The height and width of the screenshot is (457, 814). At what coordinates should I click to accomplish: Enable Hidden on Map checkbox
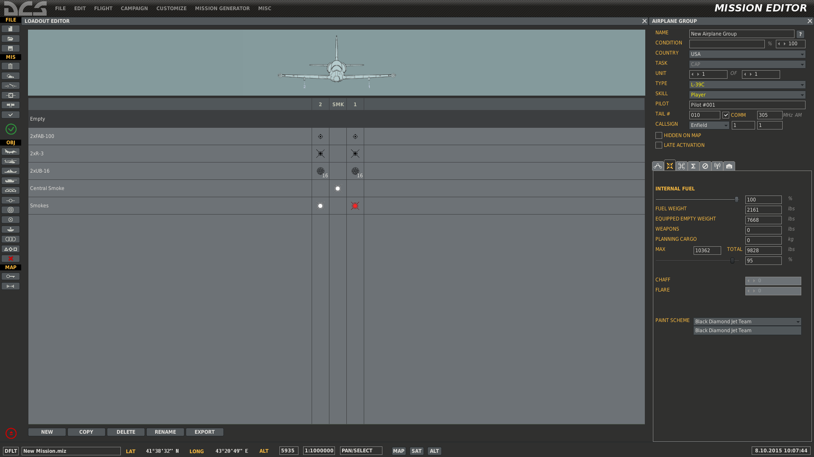click(x=659, y=135)
